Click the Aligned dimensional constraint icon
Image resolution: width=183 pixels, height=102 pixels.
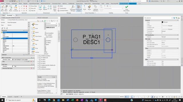coord(45,8)
